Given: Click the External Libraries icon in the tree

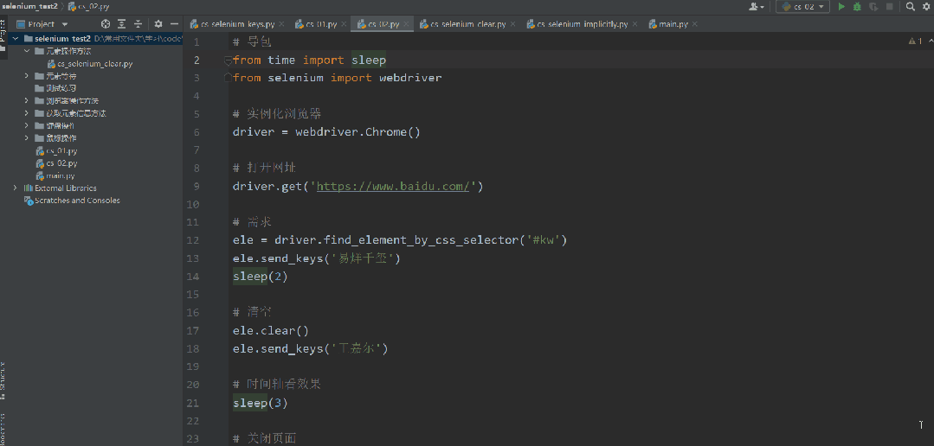Looking at the screenshot, I should tap(28, 188).
